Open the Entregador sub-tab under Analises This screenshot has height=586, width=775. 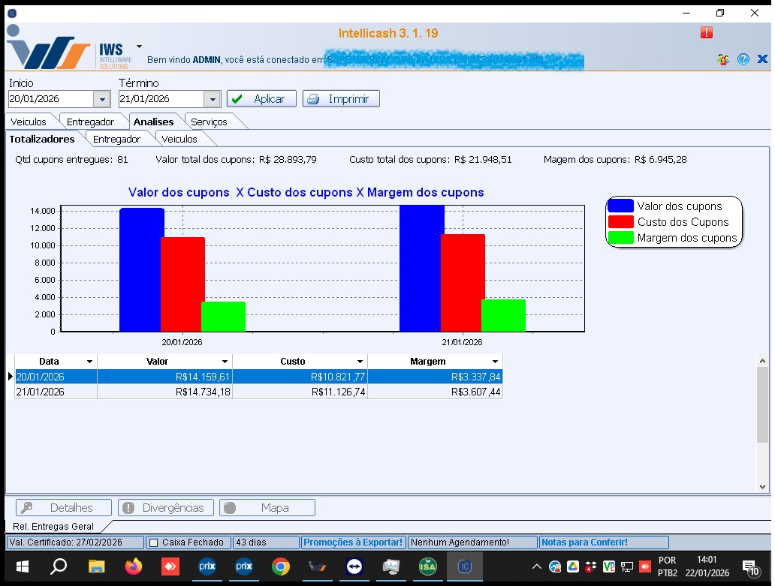(116, 139)
